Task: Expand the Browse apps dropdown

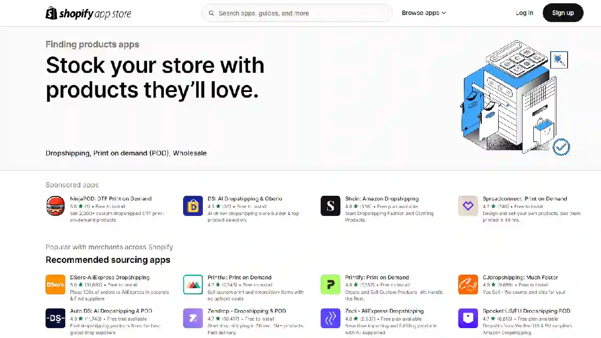Action: point(423,13)
